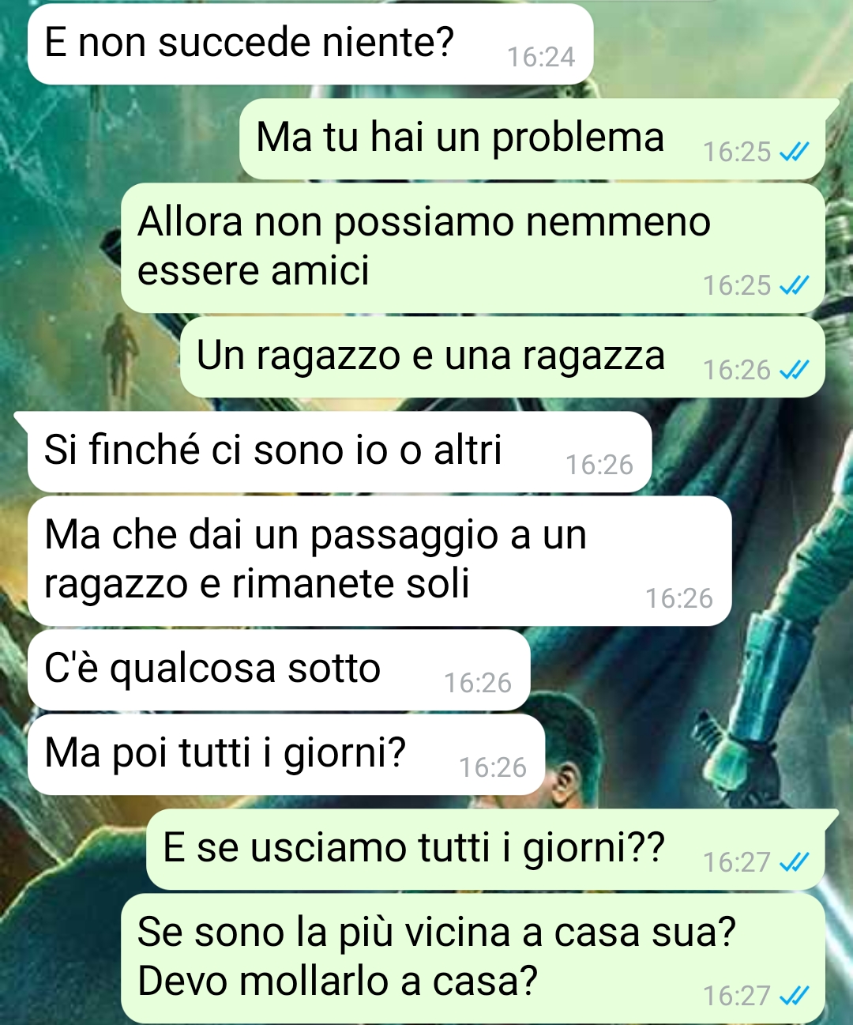Select the 'C'è qualcosa sotto' bubble
The width and height of the screenshot is (853, 1025).
[279, 670]
